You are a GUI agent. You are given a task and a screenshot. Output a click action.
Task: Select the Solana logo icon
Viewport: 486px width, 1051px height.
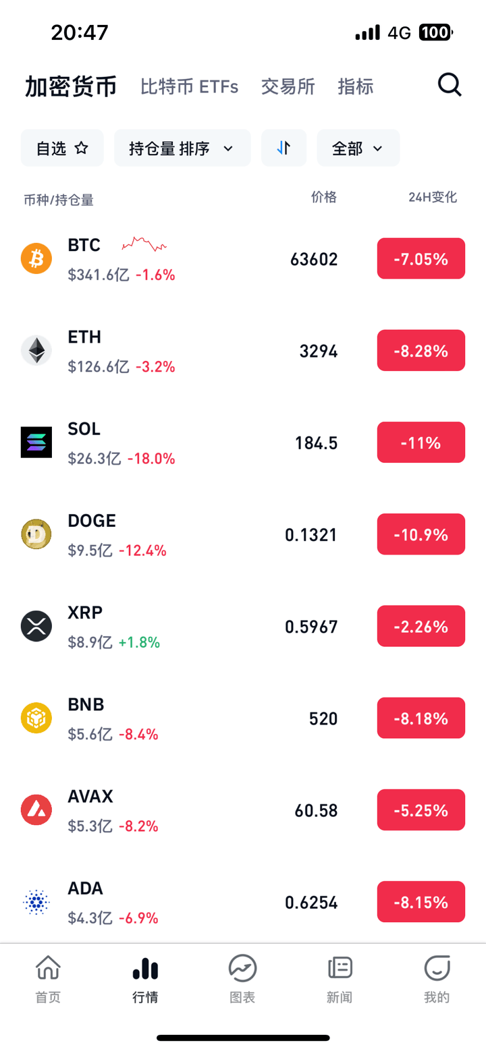point(36,443)
